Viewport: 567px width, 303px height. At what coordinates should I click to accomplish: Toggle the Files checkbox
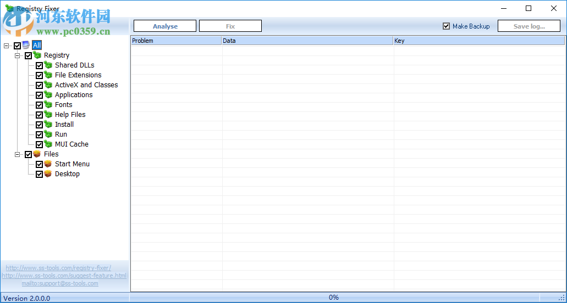[28, 154]
